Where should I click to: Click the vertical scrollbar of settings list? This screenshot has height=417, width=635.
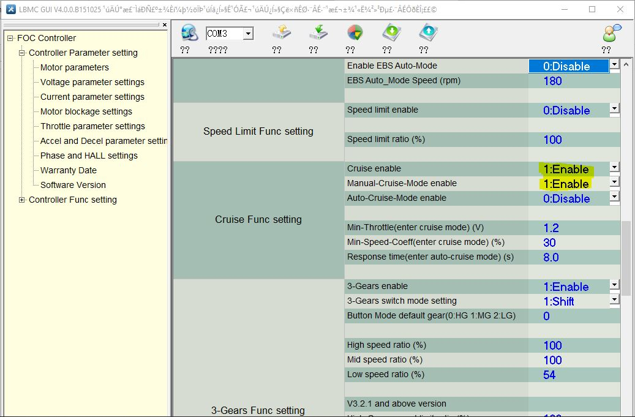pos(626,257)
